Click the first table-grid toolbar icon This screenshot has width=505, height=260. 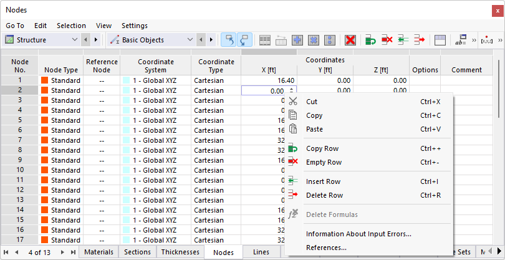coord(265,40)
